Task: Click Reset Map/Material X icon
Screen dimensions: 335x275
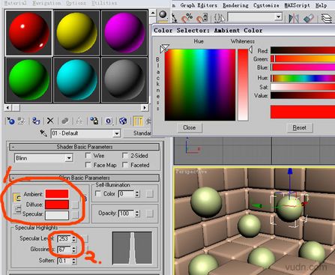Action: click(x=50, y=121)
